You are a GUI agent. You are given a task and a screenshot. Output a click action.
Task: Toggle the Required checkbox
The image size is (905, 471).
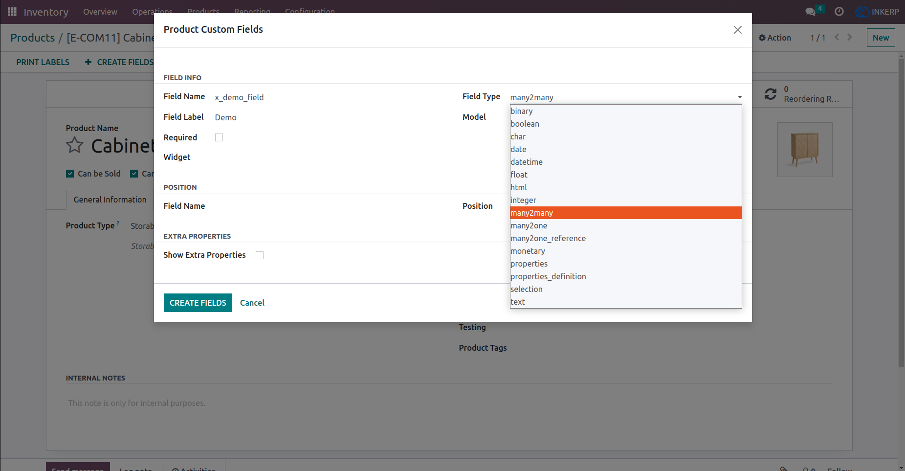click(x=219, y=137)
